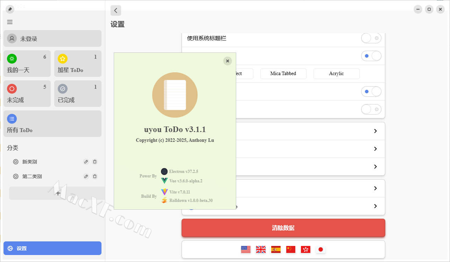Click the Electron v37.2.5 label

(x=184, y=172)
